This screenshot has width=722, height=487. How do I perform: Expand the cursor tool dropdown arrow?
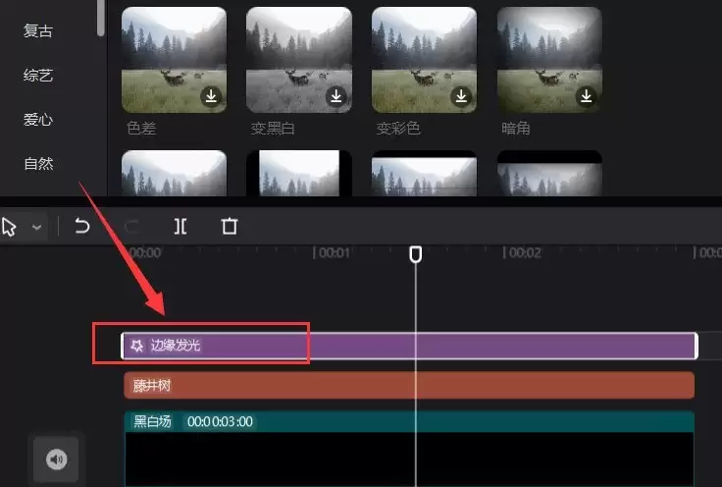click(36, 227)
